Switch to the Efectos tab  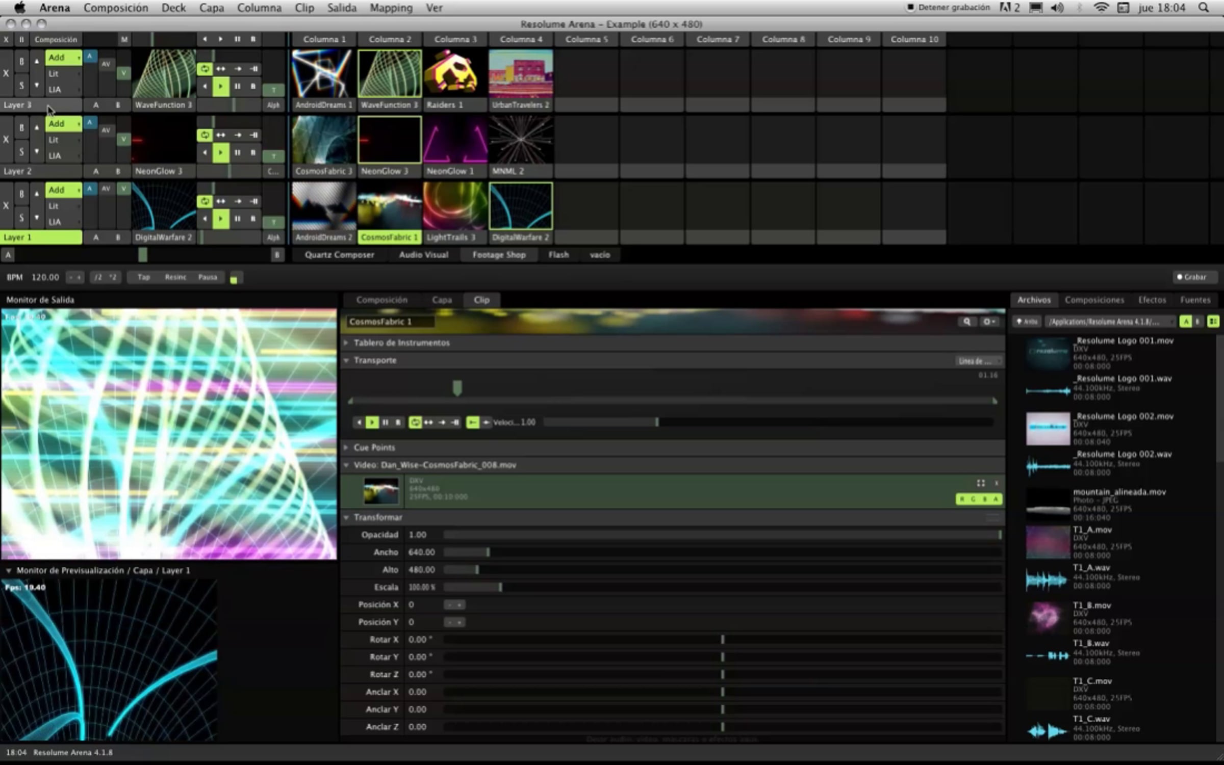[x=1152, y=300]
